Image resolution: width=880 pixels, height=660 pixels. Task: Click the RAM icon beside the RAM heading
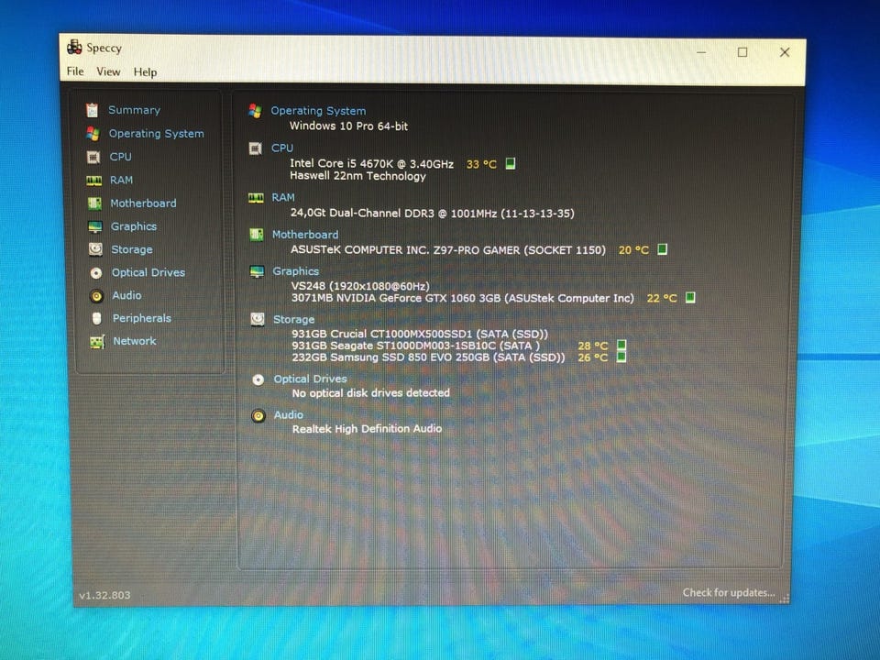pos(256,198)
